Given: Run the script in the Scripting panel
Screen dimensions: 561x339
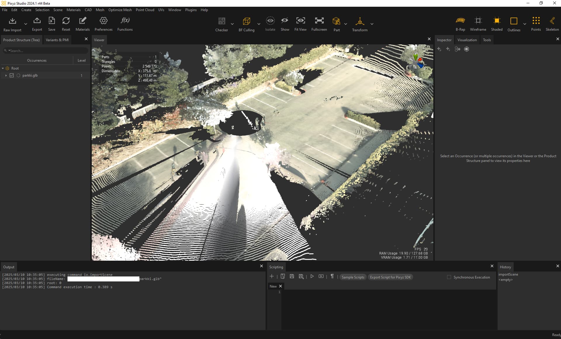Looking at the screenshot, I should coord(312,276).
